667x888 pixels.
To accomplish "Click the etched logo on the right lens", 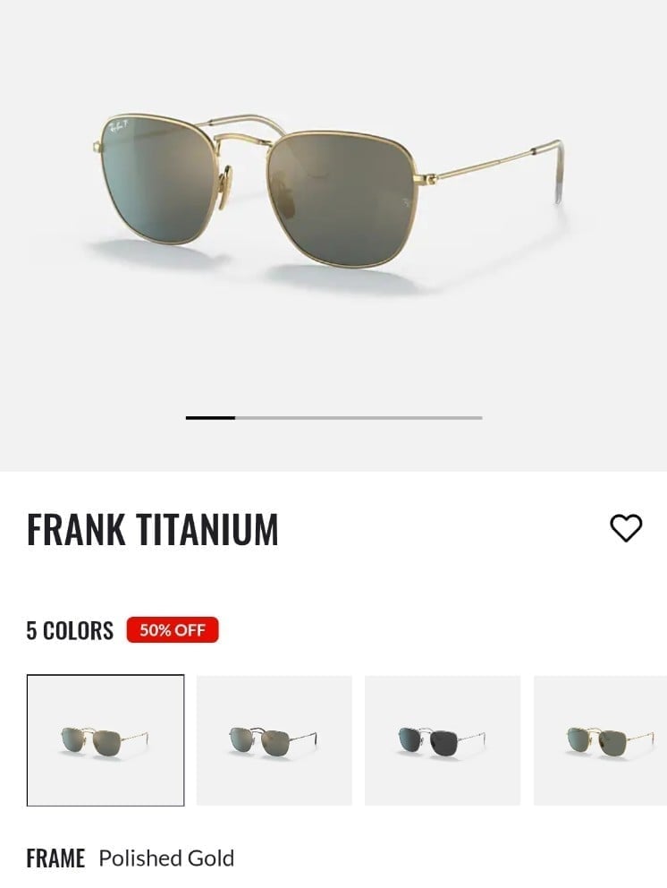I will (407, 202).
